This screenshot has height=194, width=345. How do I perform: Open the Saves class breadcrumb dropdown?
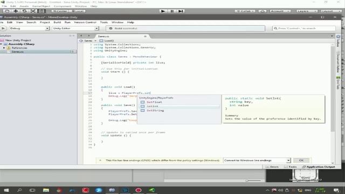[x=88, y=41]
